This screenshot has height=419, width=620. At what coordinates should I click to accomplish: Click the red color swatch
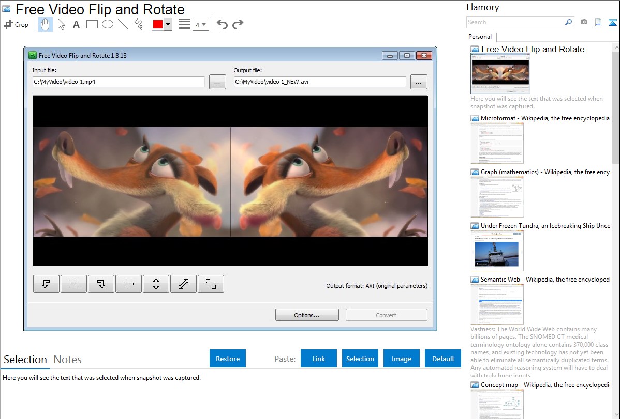[158, 24]
